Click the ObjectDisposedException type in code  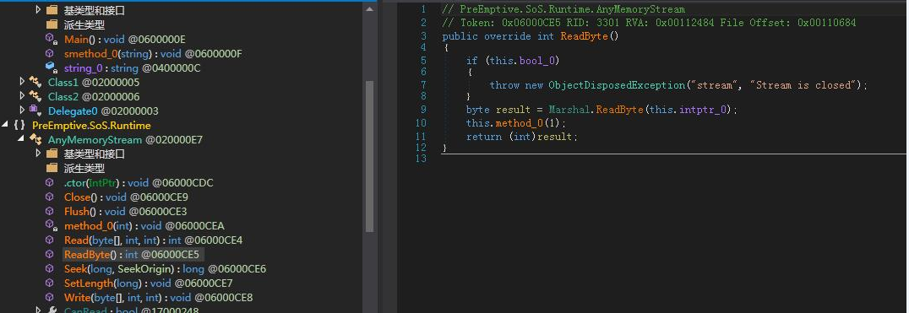point(616,85)
